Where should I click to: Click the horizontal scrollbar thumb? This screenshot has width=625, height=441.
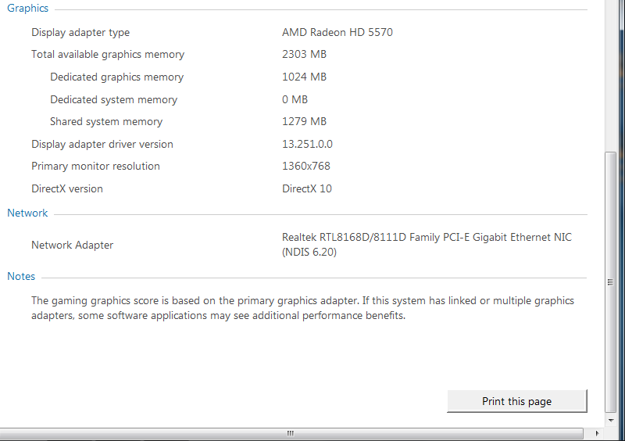point(291,433)
